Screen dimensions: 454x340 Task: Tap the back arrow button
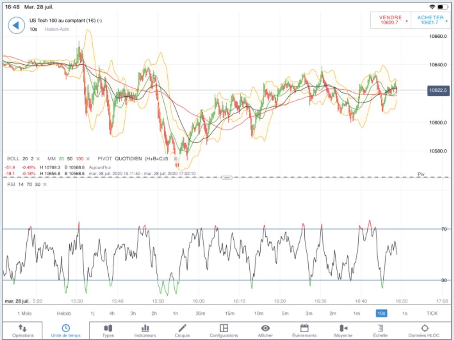(x=16, y=26)
